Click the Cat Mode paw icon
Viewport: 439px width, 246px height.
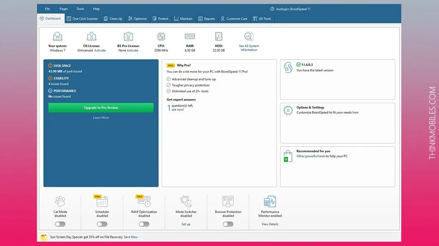click(60, 202)
